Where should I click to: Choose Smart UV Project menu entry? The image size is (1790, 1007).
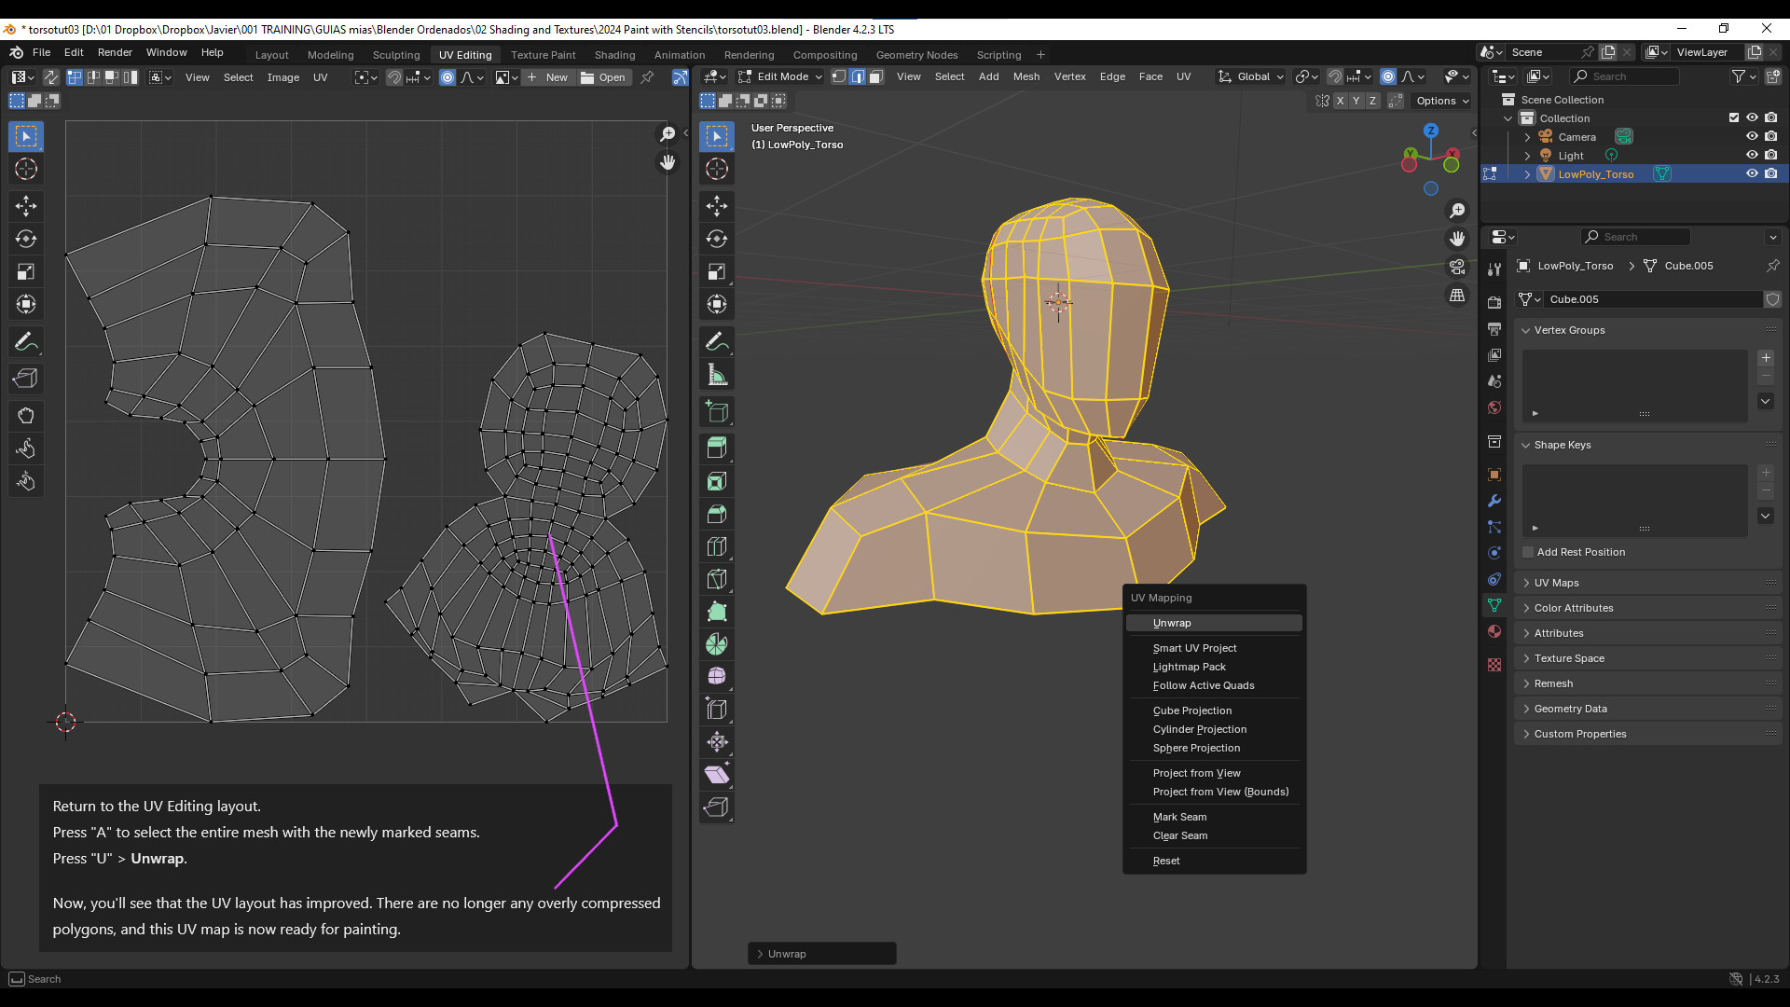click(x=1214, y=648)
